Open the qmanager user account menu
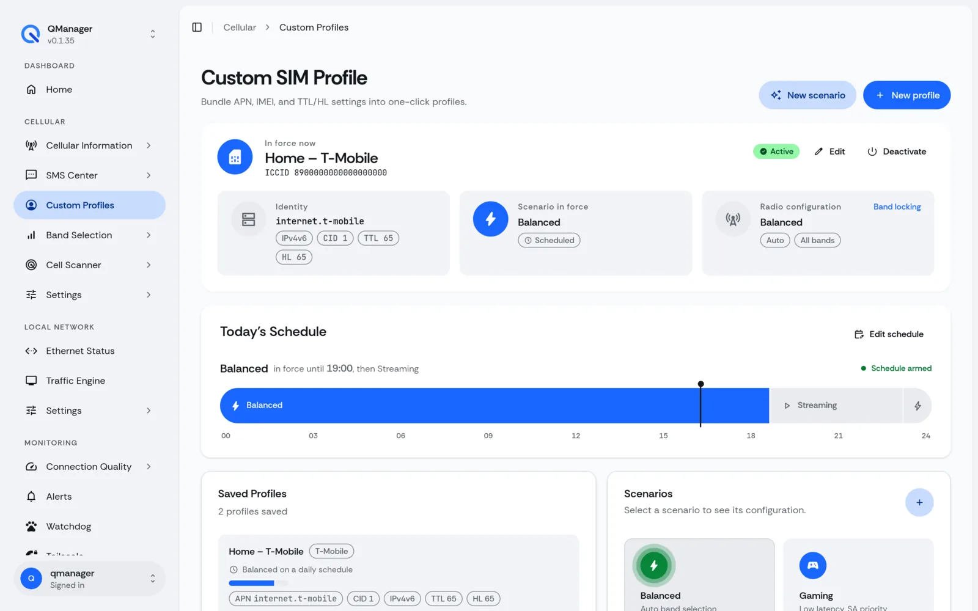Viewport: 978px width, 611px height. click(x=89, y=579)
